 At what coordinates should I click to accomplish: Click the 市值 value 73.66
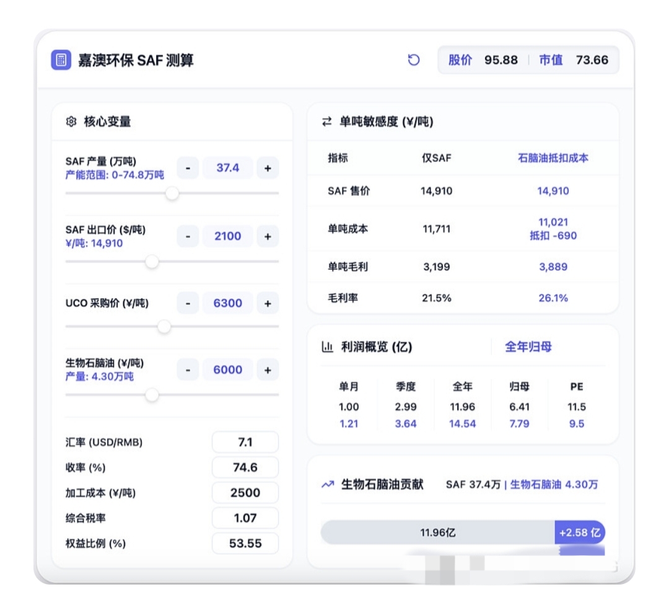pos(592,60)
